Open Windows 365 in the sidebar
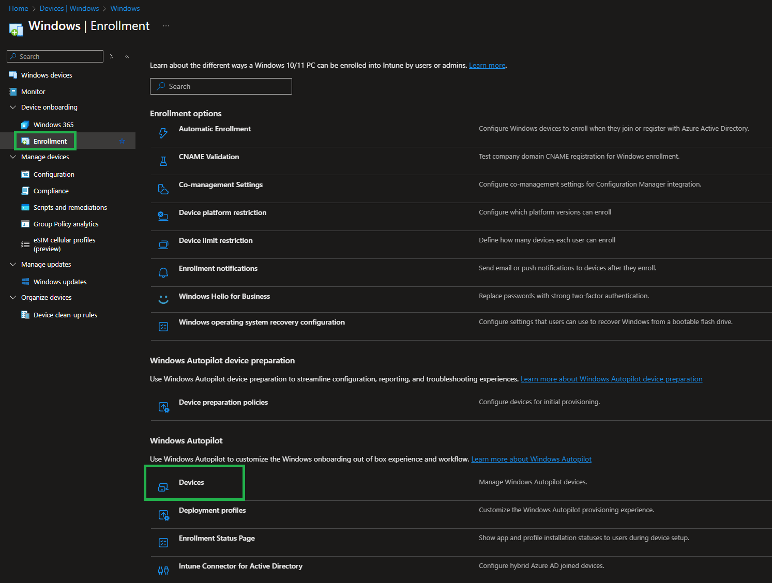Viewport: 772px width, 583px height. pyautogui.click(x=53, y=125)
